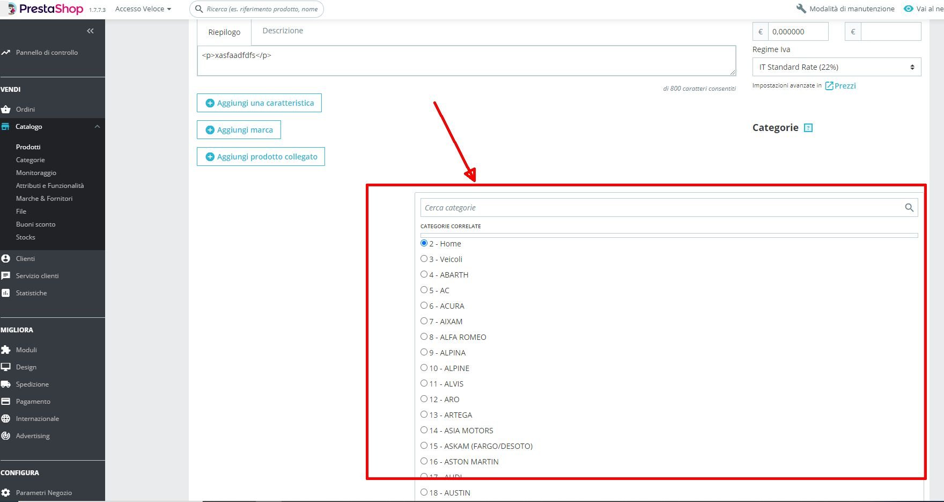Select the 14 - ASIA MOTORS radio
This screenshot has height=502, width=944.
[424, 430]
